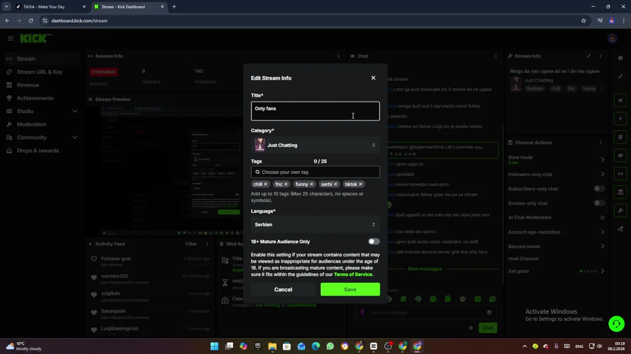Toggle Subscribers-only chat
631x354 pixels.
[599, 189]
